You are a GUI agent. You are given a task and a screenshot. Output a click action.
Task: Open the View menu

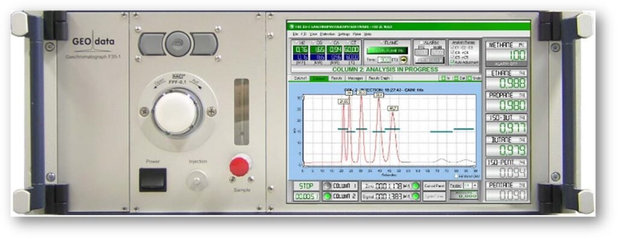click(x=313, y=34)
